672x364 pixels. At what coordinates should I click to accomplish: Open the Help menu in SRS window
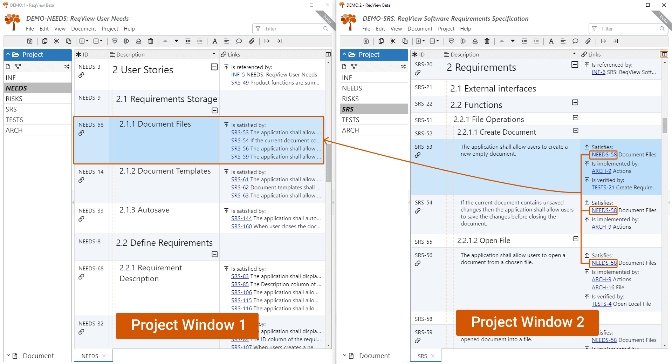coord(466,29)
